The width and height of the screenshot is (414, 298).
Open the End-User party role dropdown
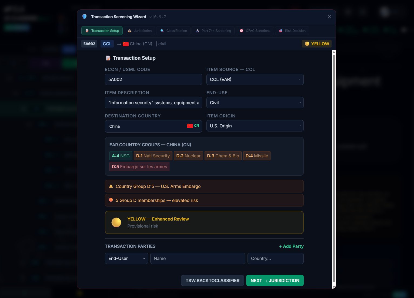tap(126, 258)
